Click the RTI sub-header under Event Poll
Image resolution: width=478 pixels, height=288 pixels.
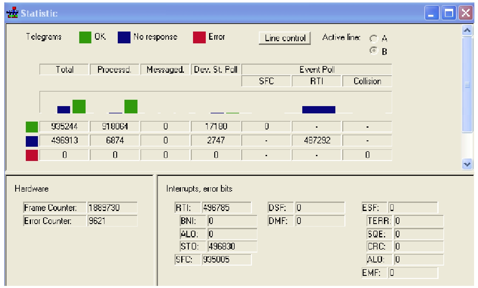click(317, 81)
